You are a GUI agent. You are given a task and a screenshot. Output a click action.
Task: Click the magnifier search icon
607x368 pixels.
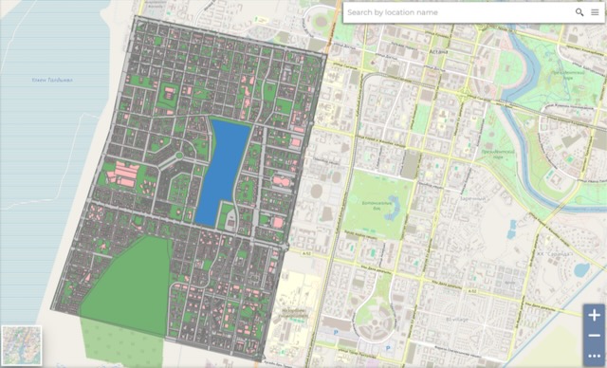[579, 12]
